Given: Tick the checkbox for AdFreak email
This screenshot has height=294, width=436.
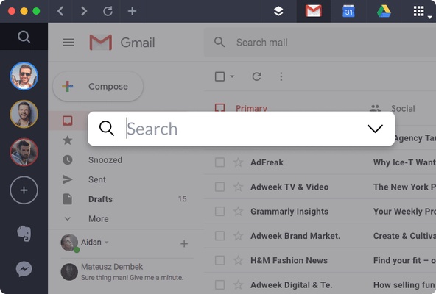Looking at the screenshot, I should coord(219,162).
